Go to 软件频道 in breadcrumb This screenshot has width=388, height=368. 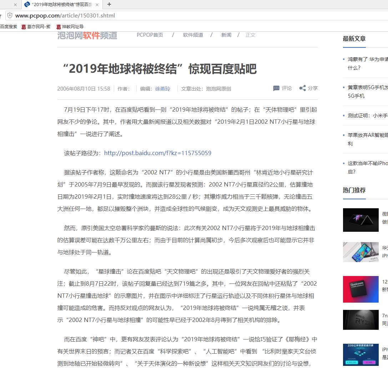[x=193, y=35]
